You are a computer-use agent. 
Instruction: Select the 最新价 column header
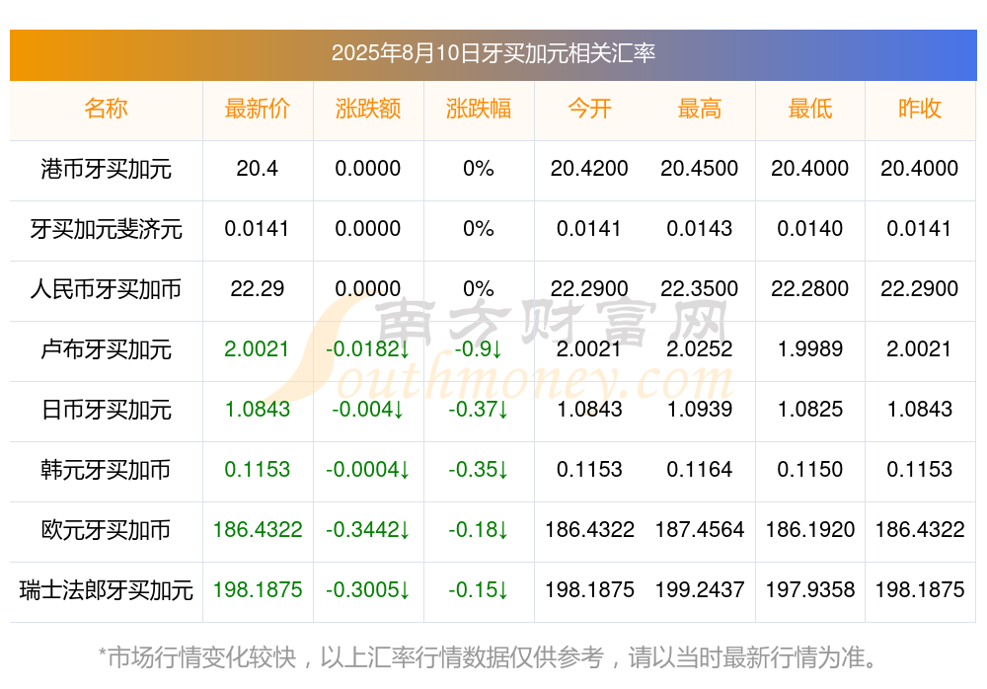258,109
